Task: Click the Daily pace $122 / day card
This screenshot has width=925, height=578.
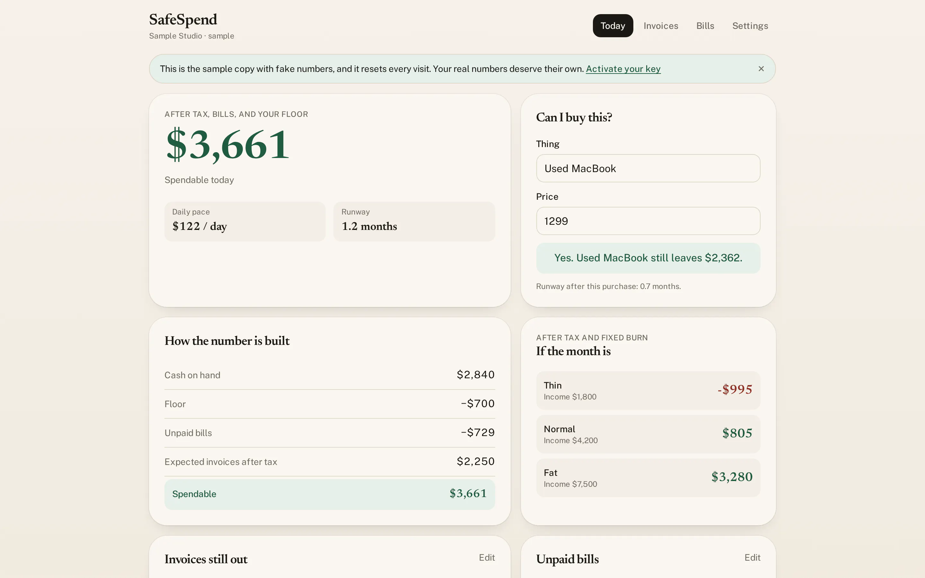Action: pyautogui.click(x=245, y=221)
